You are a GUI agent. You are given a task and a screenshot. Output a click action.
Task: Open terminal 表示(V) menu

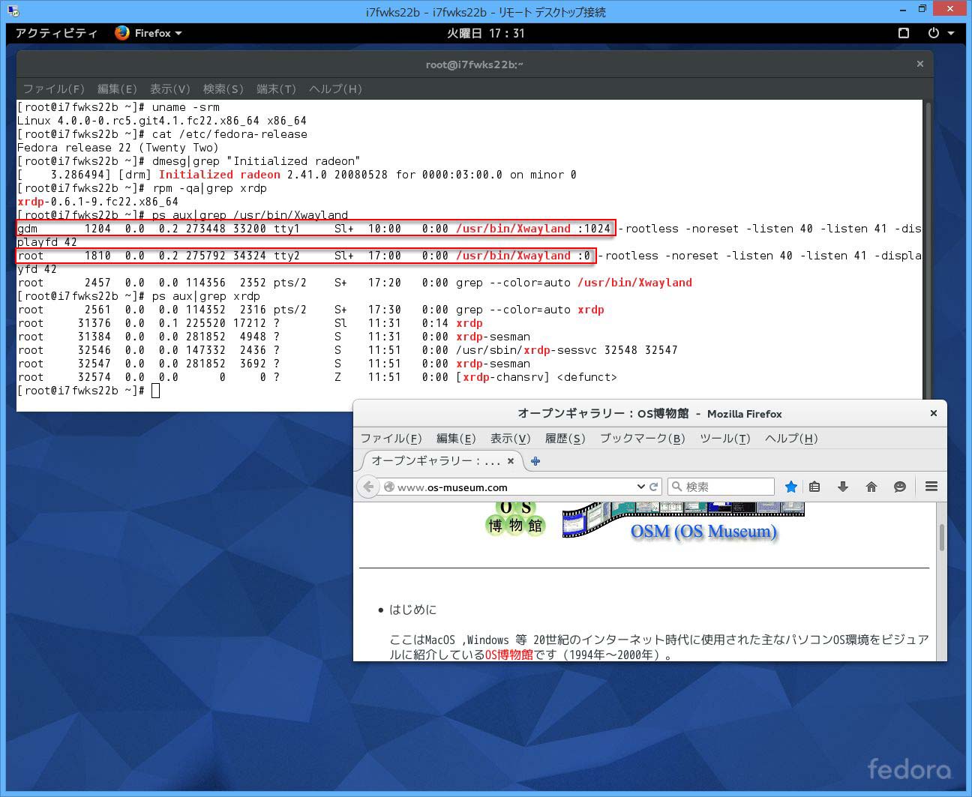click(169, 88)
